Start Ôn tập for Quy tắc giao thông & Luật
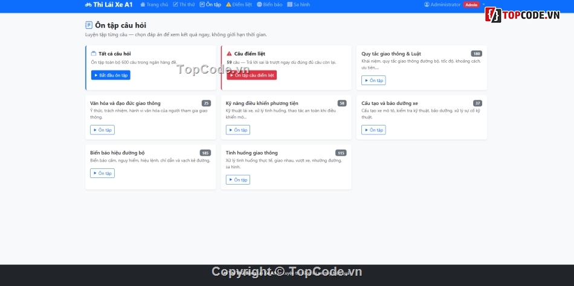The width and height of the screenshot is (574, 286). (373, 80)
